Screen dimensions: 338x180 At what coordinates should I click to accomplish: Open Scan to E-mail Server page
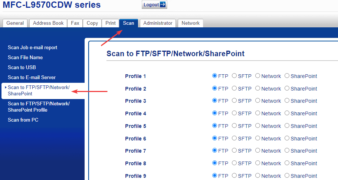click(x=32, y=77)
